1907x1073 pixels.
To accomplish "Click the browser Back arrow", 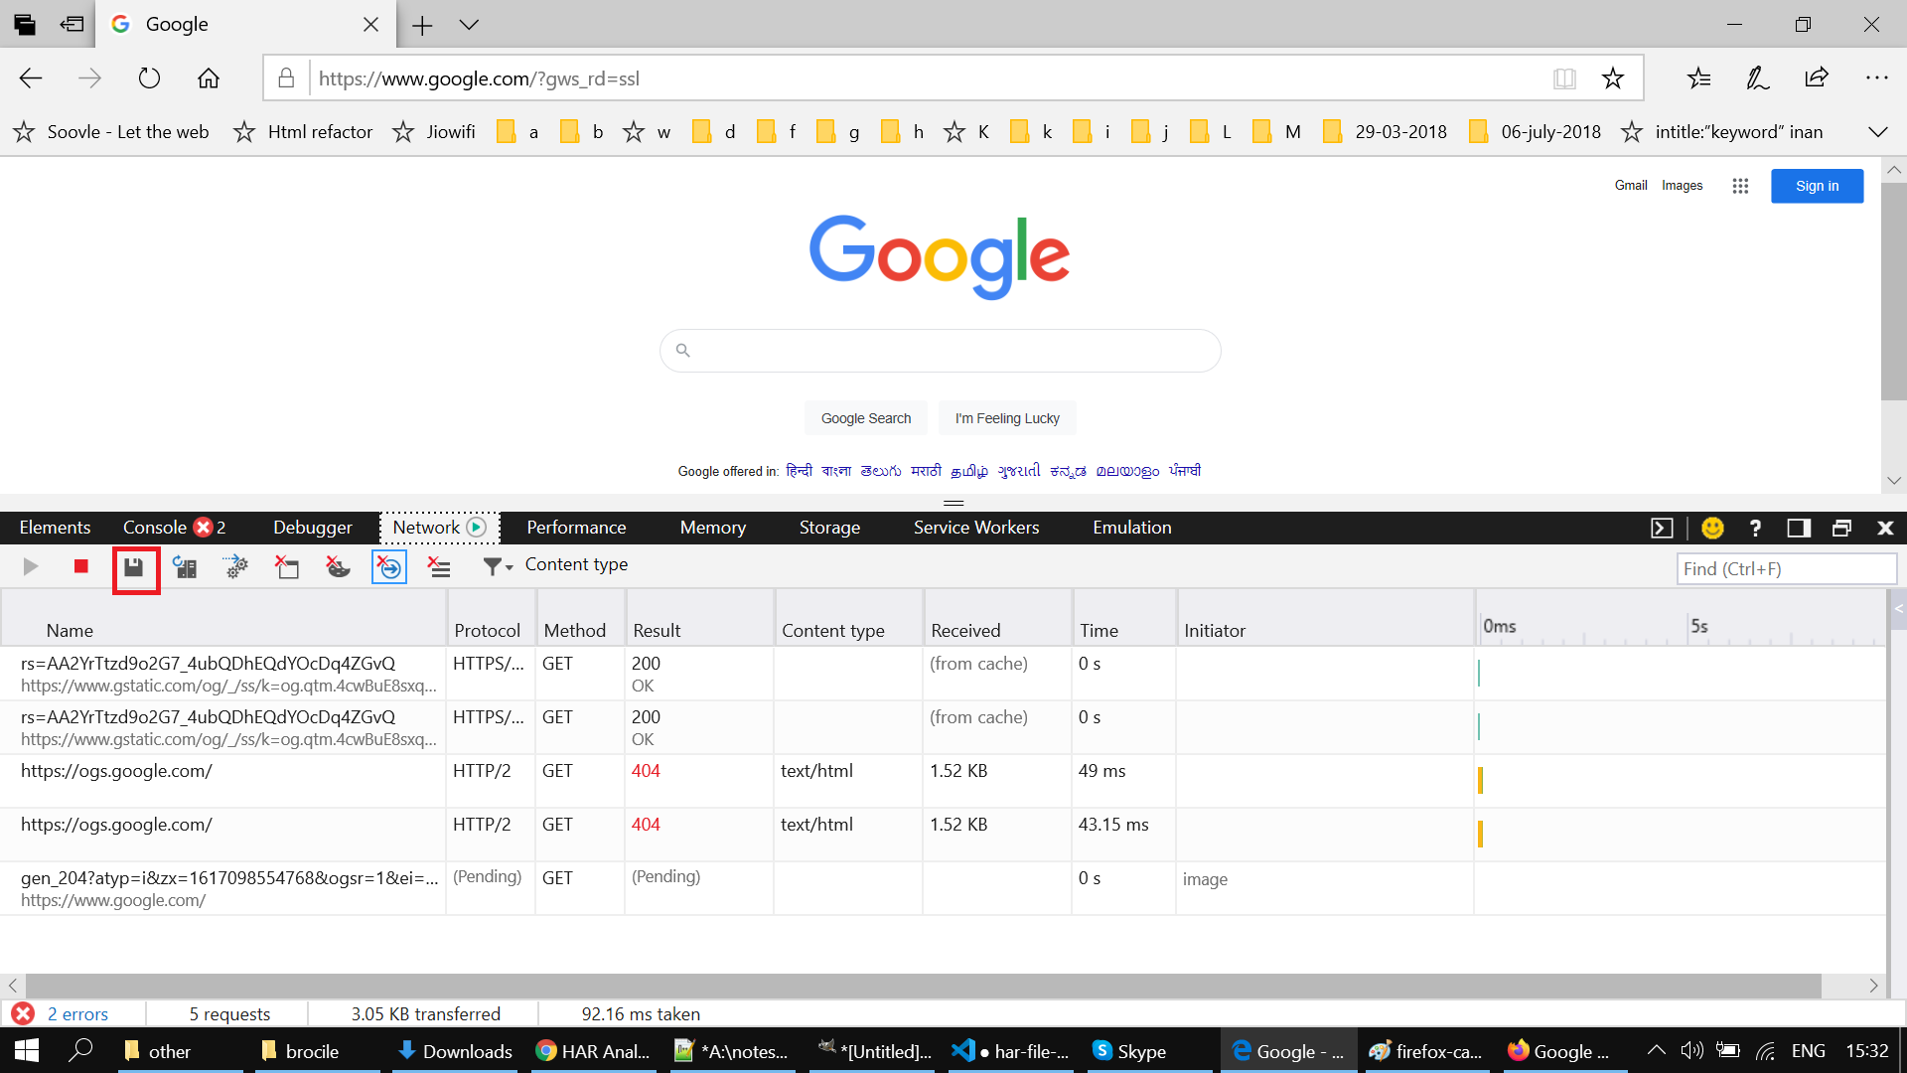I will click(31, 78).
